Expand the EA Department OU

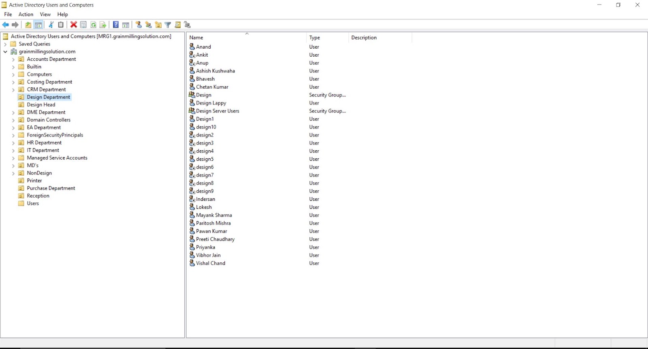pyautogui.click(x=13, y=128)
